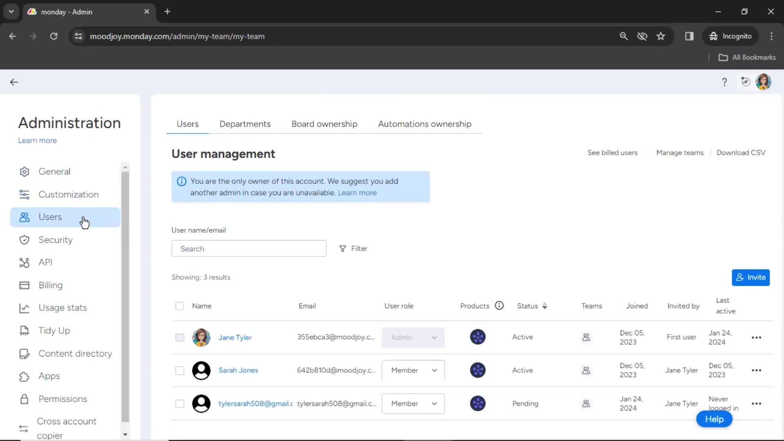Toggle checkbox for Jane Tyler row

[x=179, y=337]
